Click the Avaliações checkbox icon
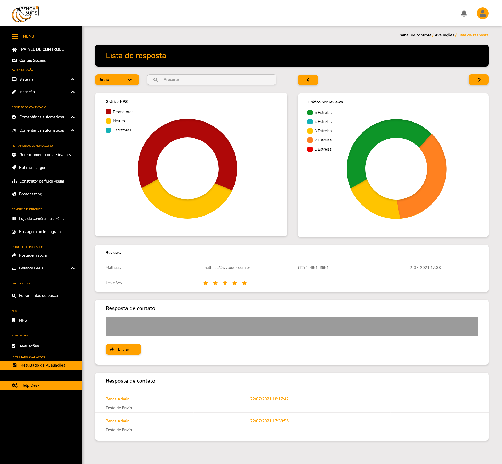This screenshot has width=502, height=464. point(14,346)
